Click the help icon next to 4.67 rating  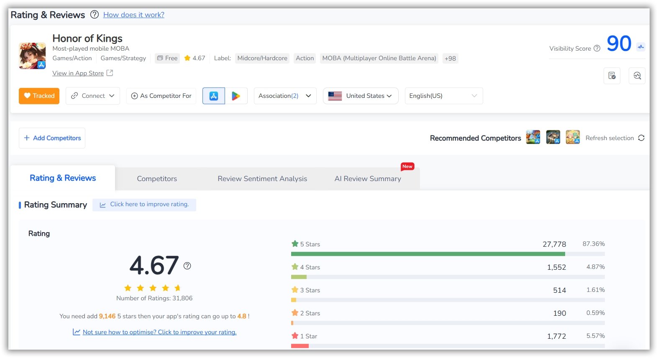[187, 266]
